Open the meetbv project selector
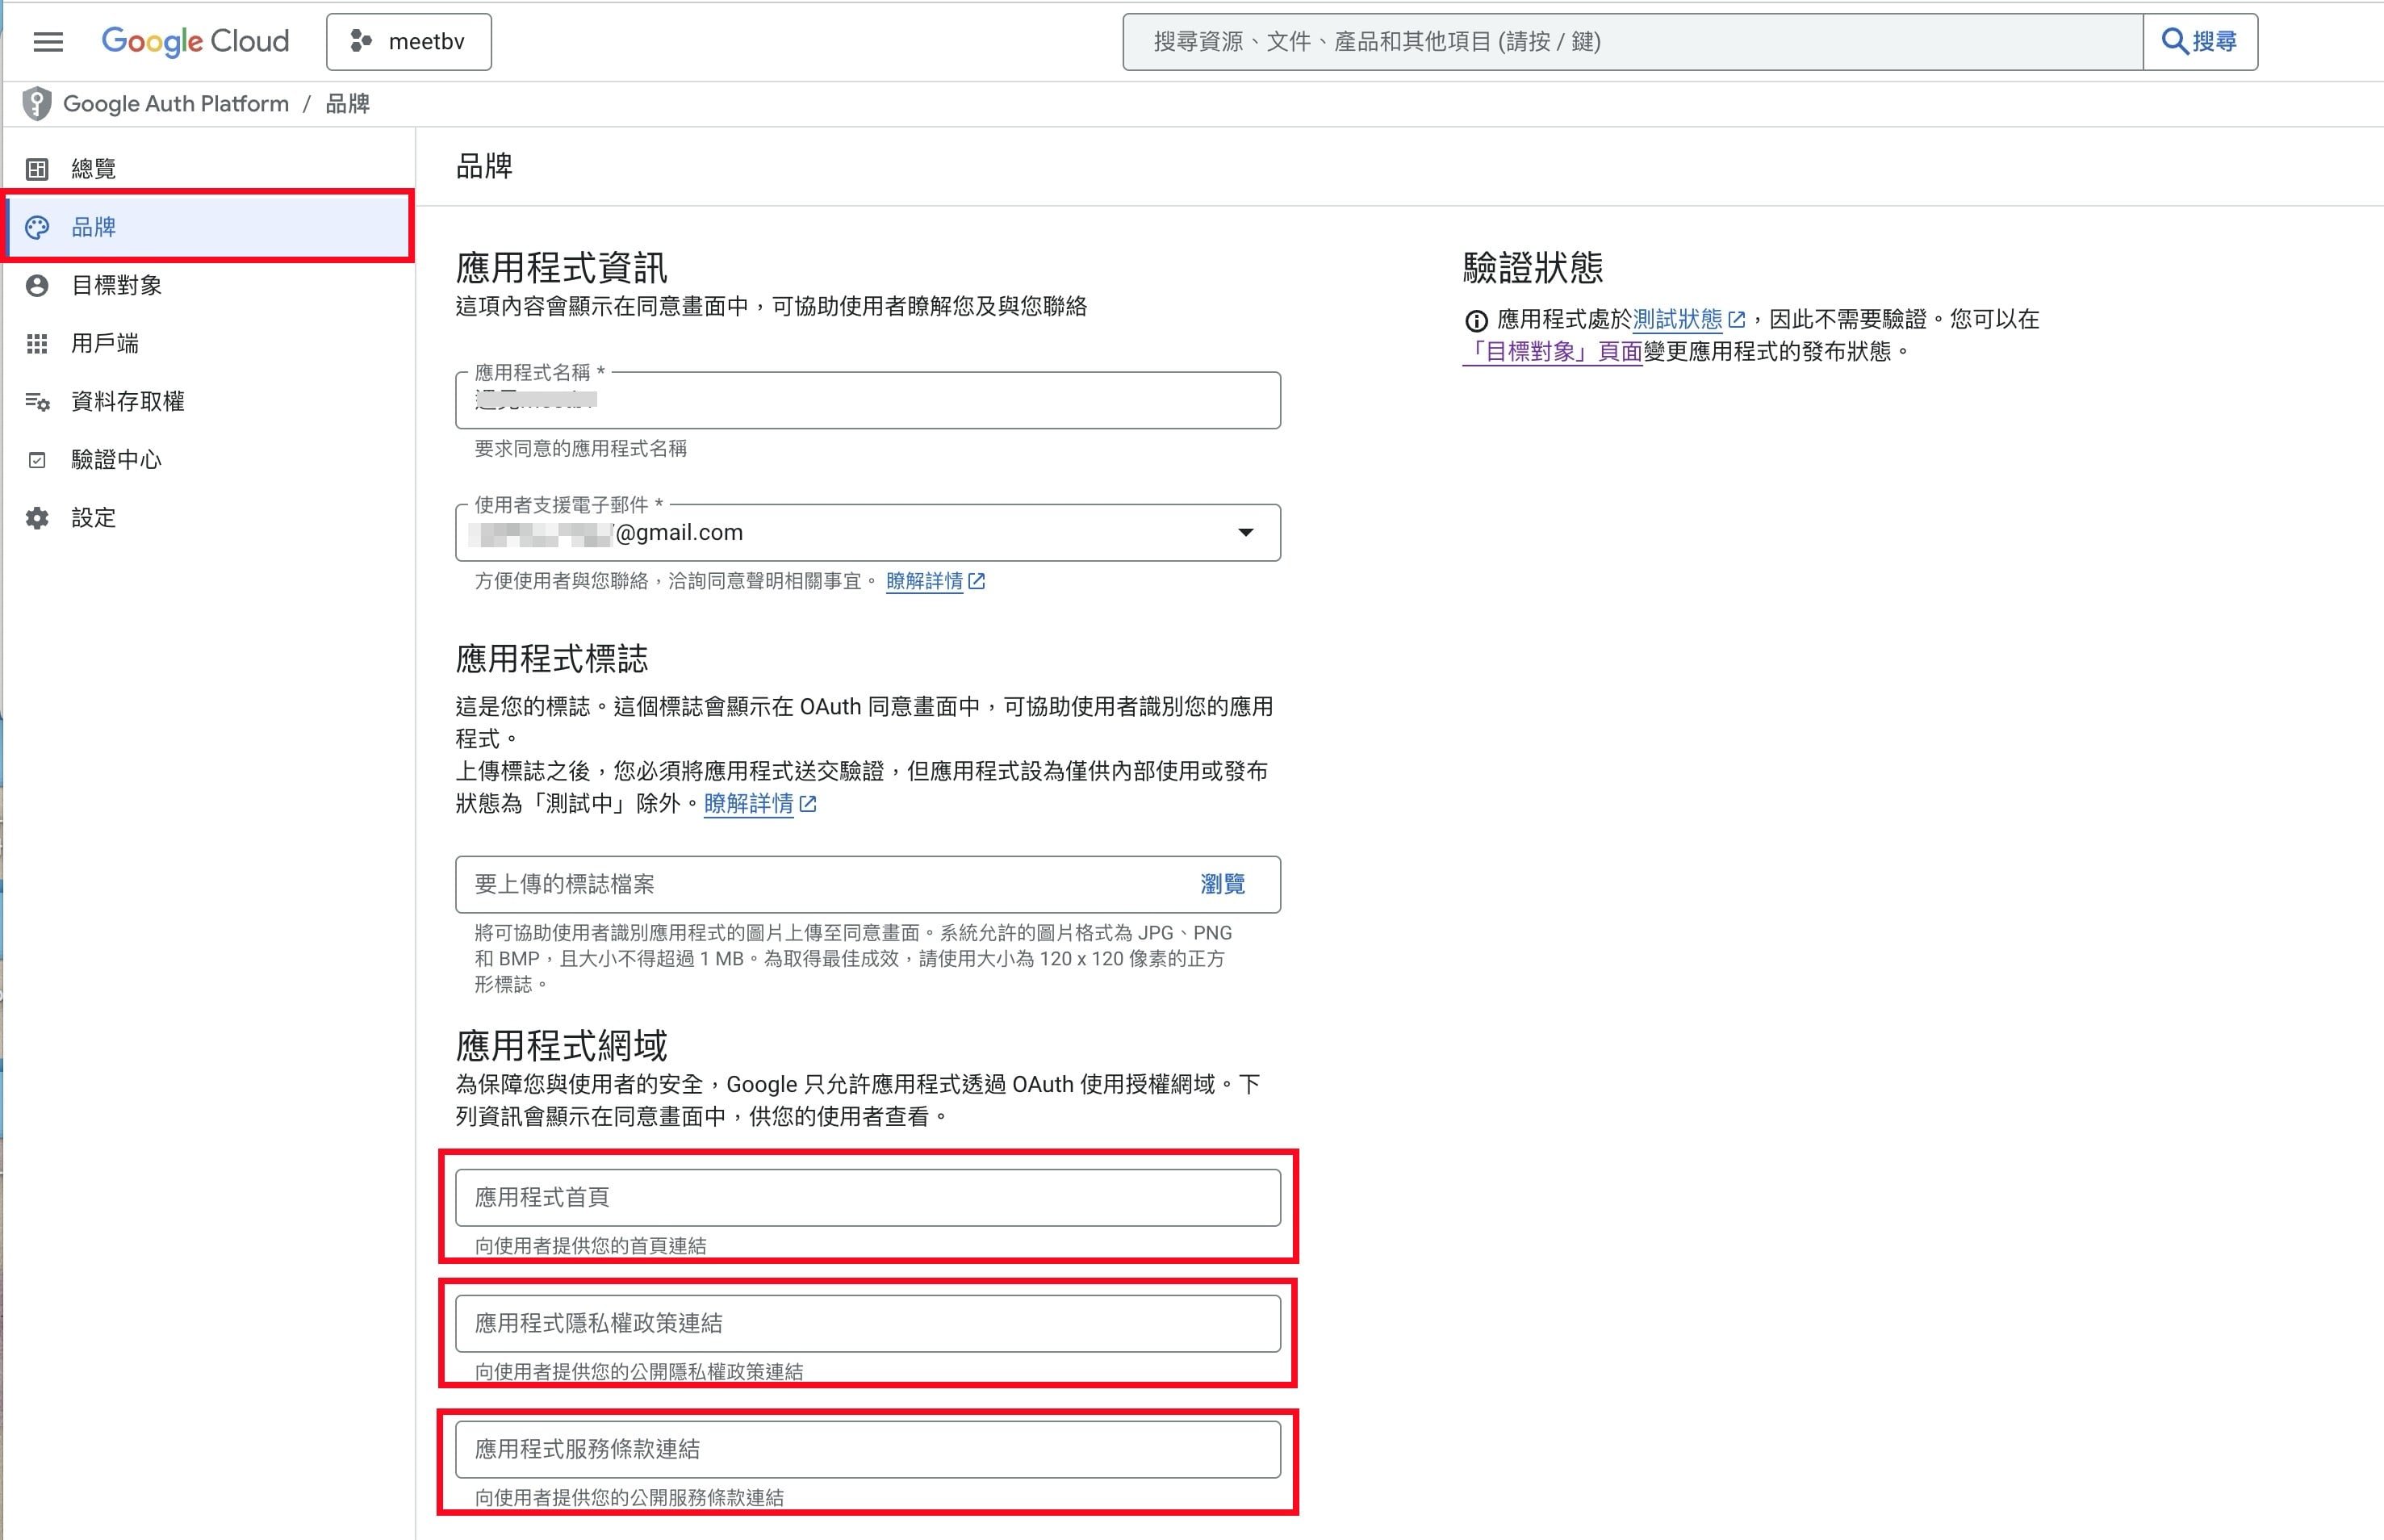The width and height of the screenshot is (2384, 1540). [409, 42]
